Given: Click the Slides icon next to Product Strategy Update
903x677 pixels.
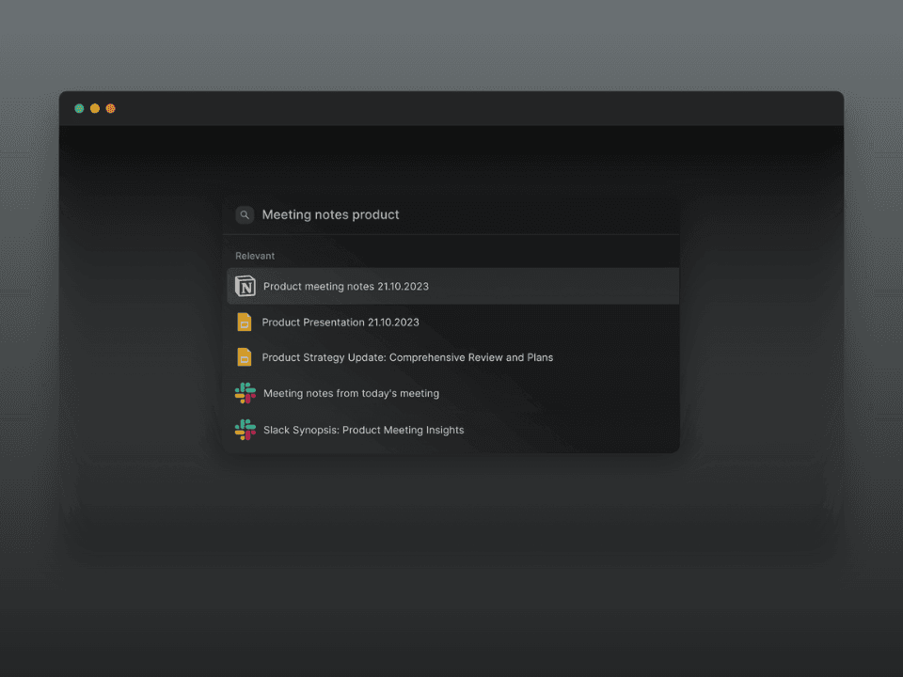Looking at the screenshot, I should pyautogui.click(x=245, y=357).
